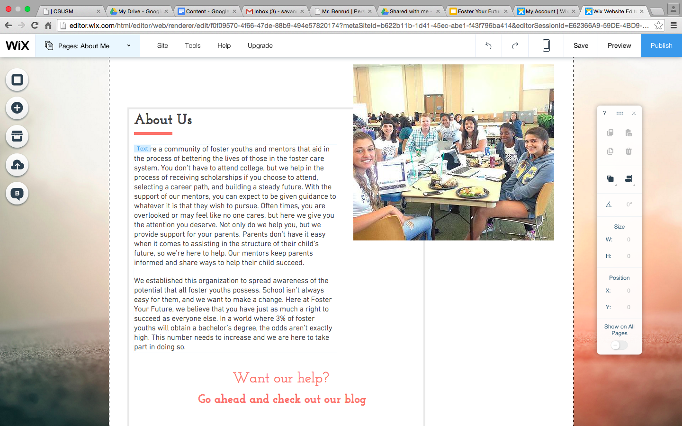Click the Y position field
The width and height of the screenshot is (682, 426).
point(628,307)
